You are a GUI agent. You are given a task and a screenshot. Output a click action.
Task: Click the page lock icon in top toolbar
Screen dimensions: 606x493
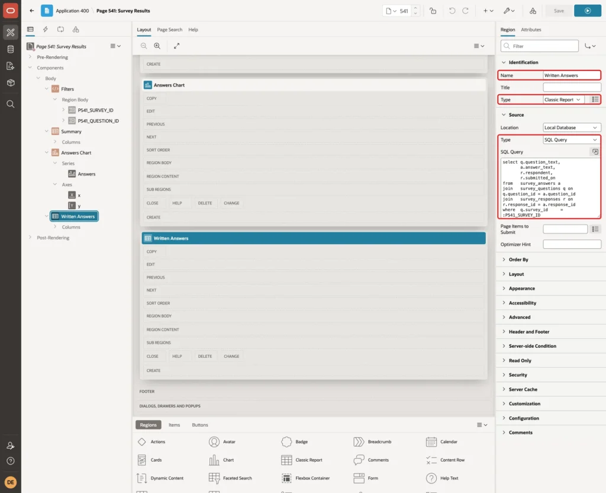[x=433, y=11]
